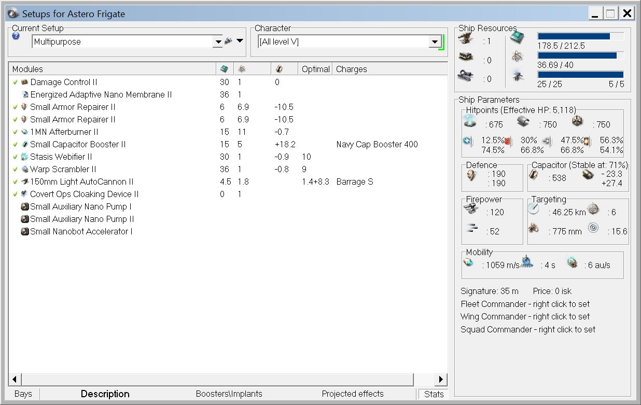Screen dimensions: 641x405
Task: Click the 150mm Light AutoCannon II icon
Action: (x=24, y=181)
